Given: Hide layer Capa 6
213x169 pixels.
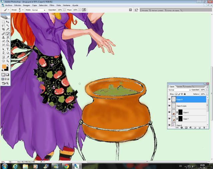Looking at the screenshot, I should point(169,112).
